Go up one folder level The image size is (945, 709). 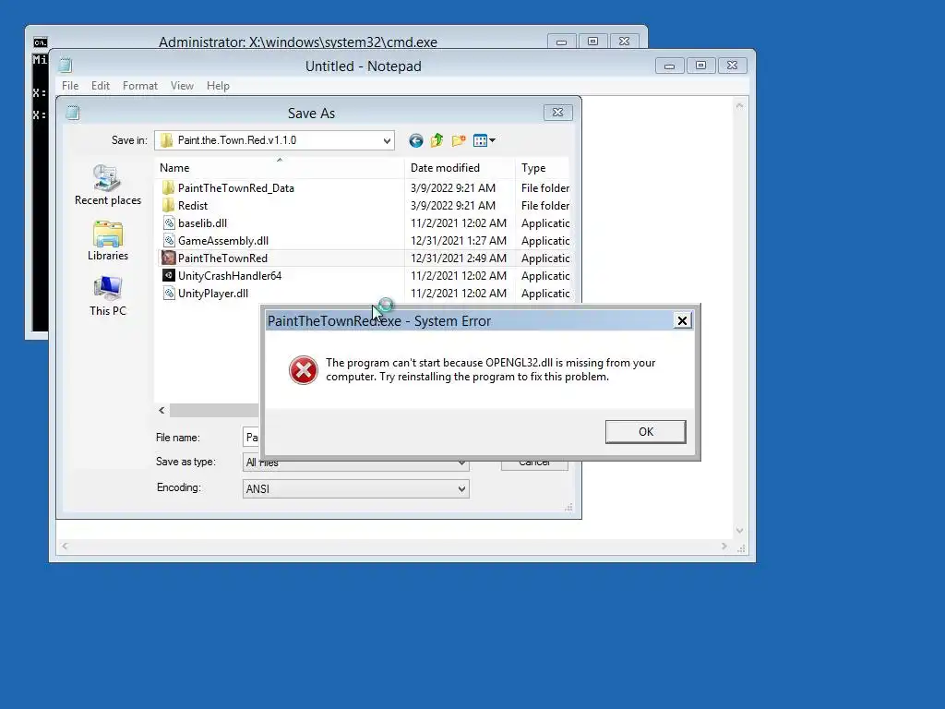coord(437,140)
